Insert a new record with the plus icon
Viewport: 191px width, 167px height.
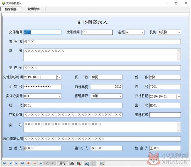coord(29,164)
